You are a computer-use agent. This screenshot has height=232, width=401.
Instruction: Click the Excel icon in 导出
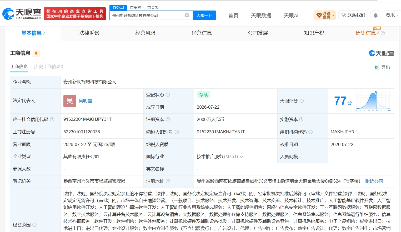coord(377,67)
